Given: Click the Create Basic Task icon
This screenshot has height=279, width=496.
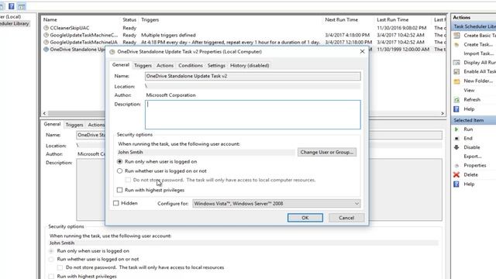Looking at the screenshot, I should point(456,36).
